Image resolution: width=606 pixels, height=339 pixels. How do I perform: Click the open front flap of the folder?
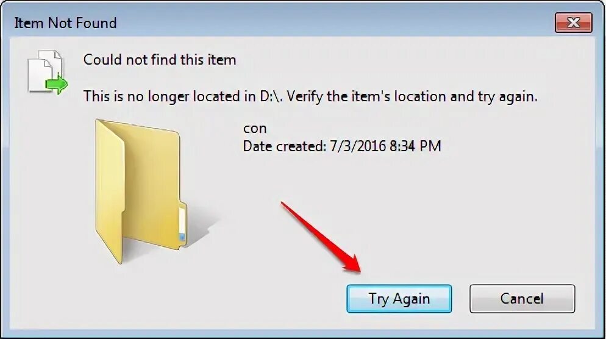point(110,193)
